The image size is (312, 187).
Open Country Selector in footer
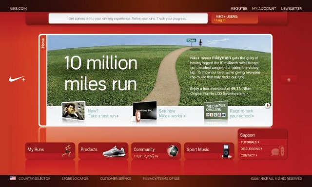pyautogui.click(x=35, y=178)
